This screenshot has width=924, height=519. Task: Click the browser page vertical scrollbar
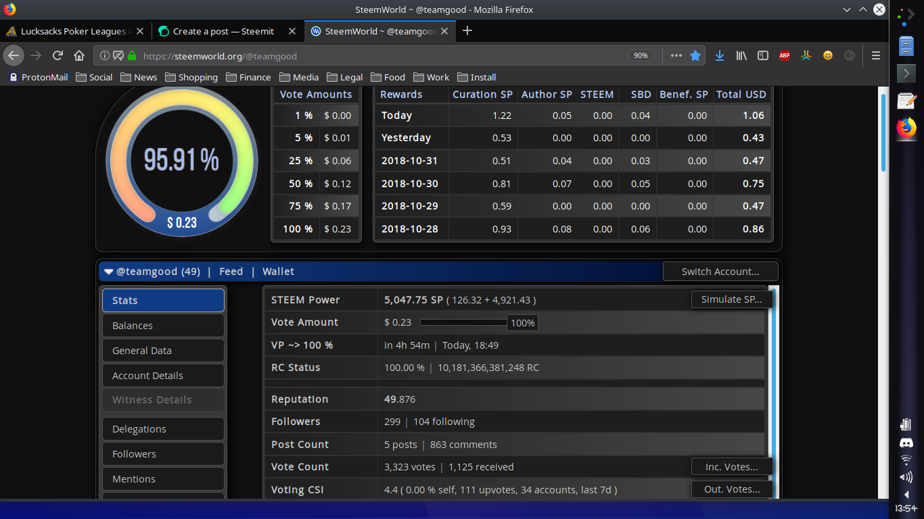(883, 132)
